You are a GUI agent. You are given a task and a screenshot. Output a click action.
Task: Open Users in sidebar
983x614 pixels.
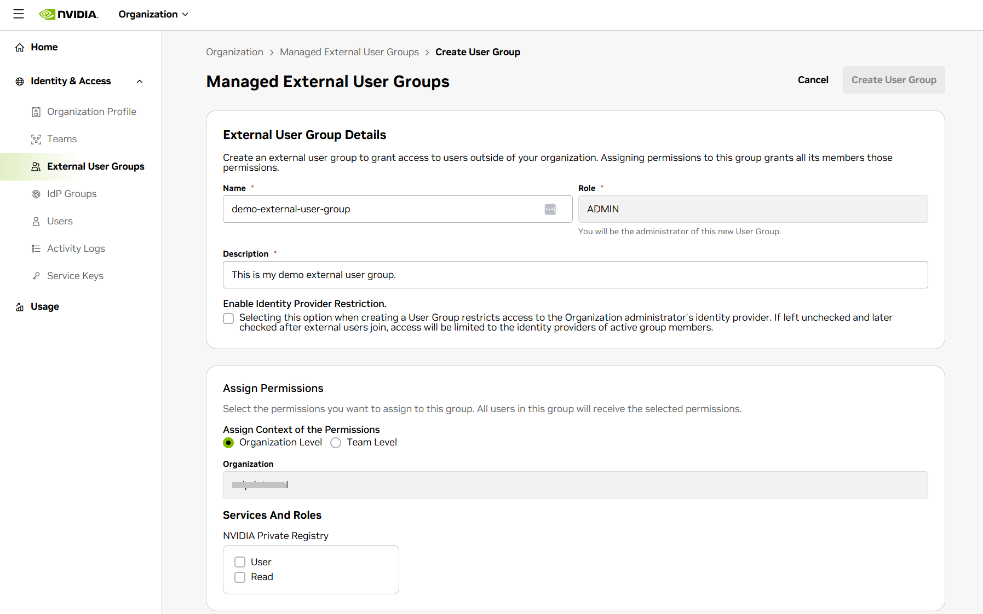click(60, 221)
